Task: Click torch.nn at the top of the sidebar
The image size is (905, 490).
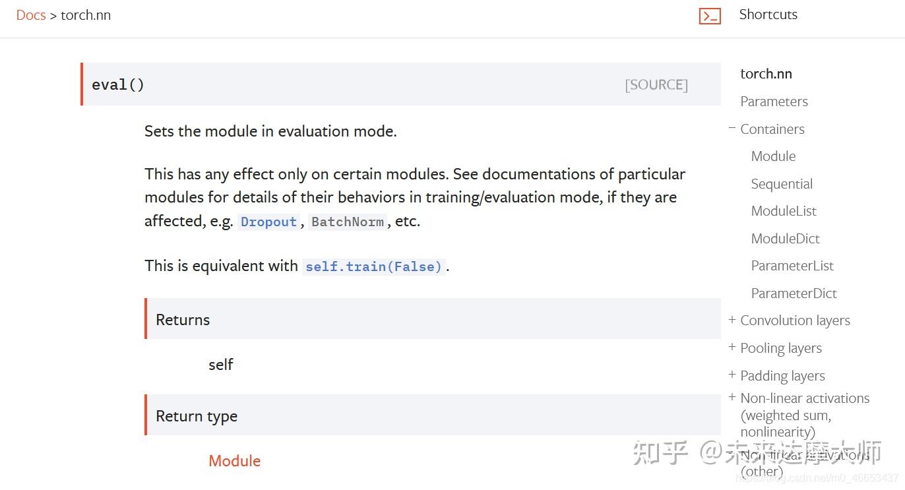Action: tap(766, 73)
